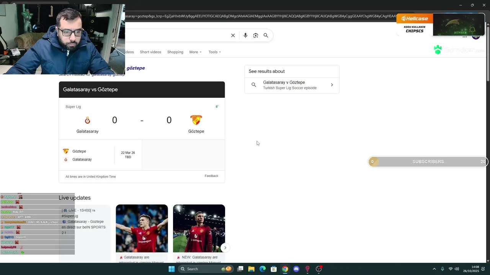Open Discord from the taskbar

[x=296, y=269]
